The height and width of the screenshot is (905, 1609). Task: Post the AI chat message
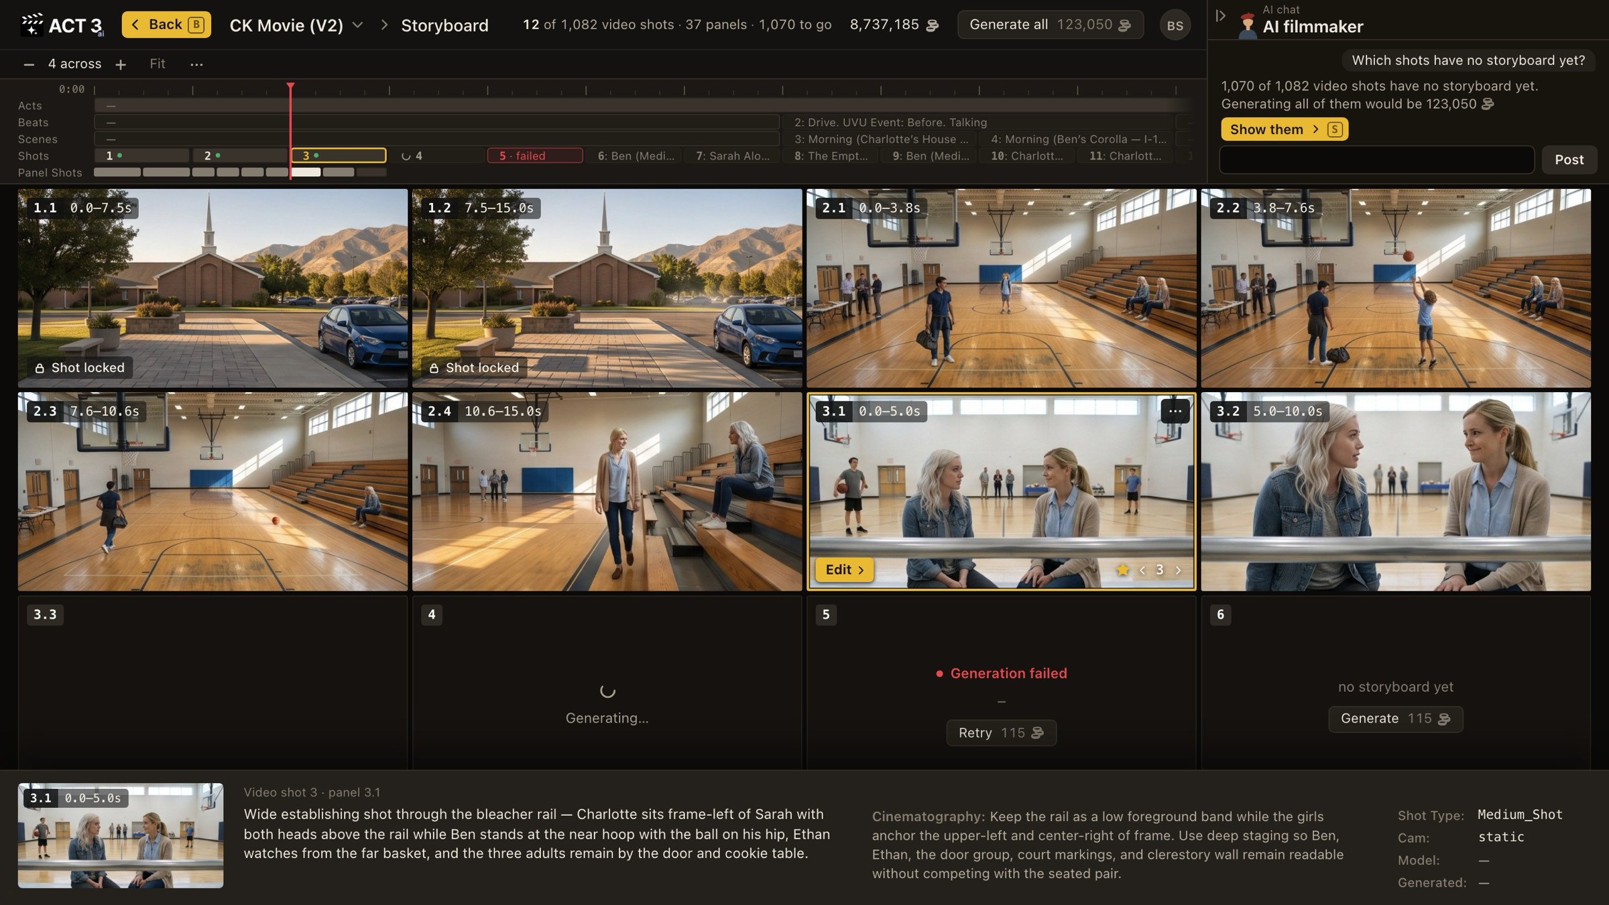1569,160
